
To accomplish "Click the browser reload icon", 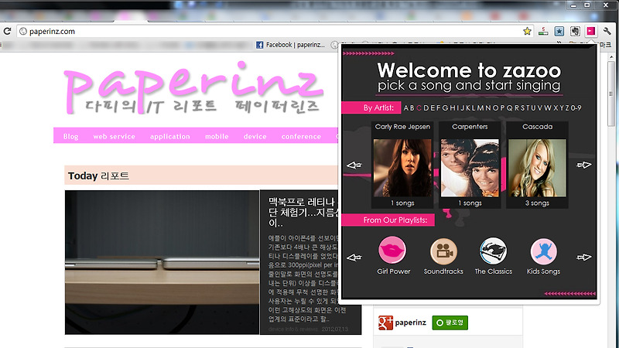I will tap(7, 31).
